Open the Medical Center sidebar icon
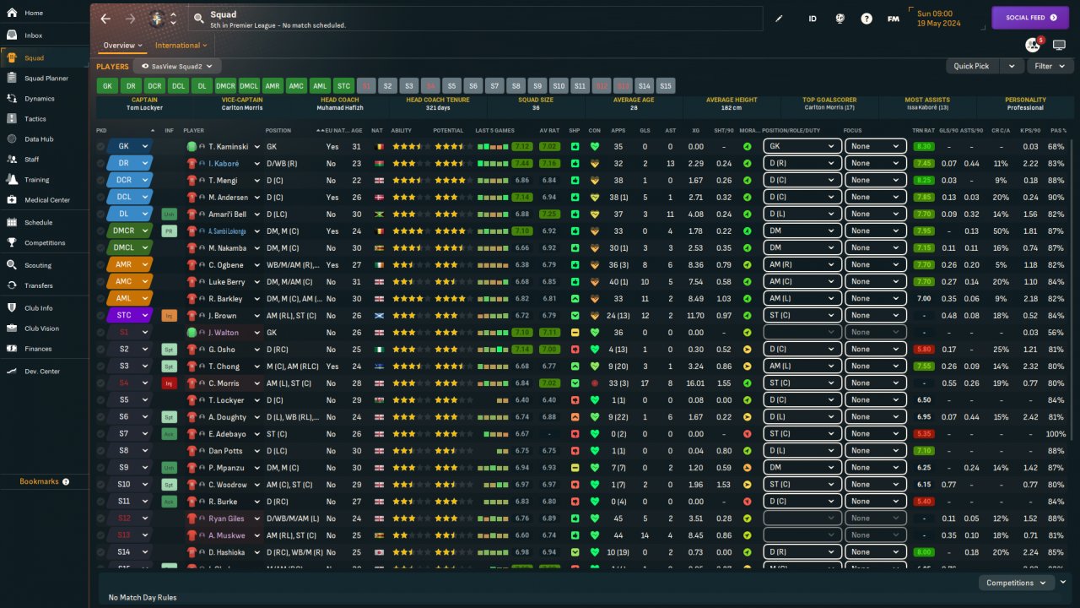The image size is (1080, 608). 12,200
